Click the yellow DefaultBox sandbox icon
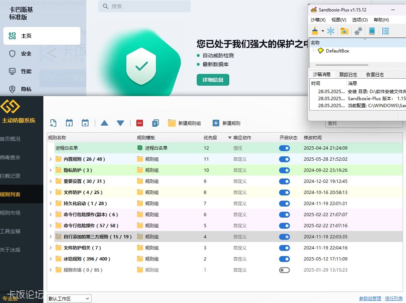Screen dimensions: 406x303 [x=320, y=51]
